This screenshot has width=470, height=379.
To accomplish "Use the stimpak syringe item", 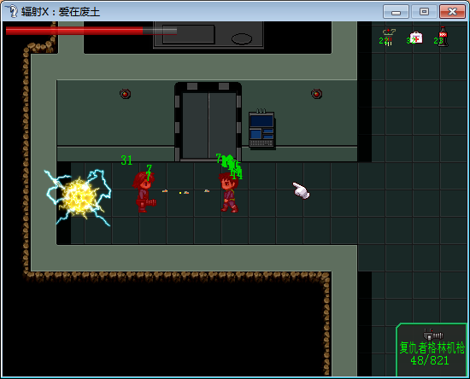I will 389,37.
